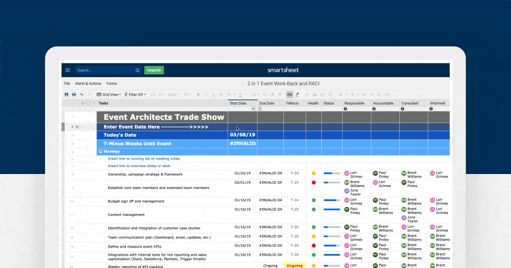
Task: Click the lock icon under Due Date
Action: 260,109
